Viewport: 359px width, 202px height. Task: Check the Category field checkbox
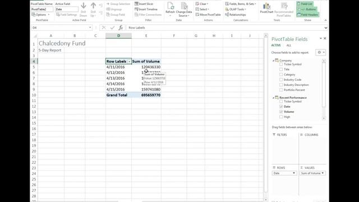pos(281,75)
